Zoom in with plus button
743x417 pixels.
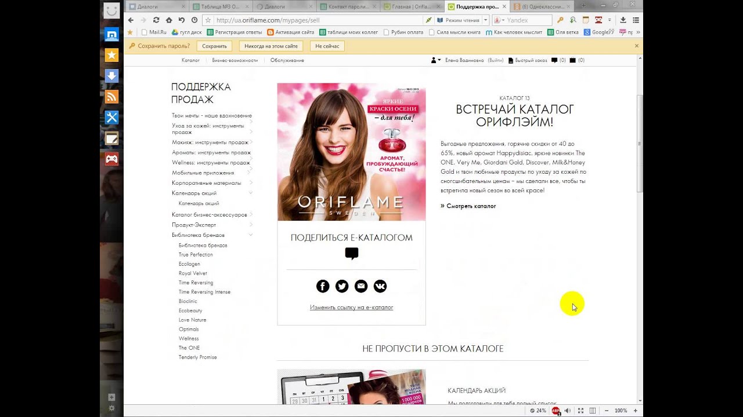coord(636,411)
